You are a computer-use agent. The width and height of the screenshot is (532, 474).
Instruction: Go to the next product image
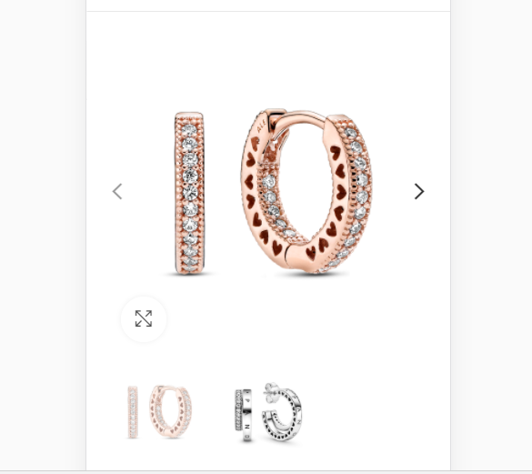click(x=419, y=191)
